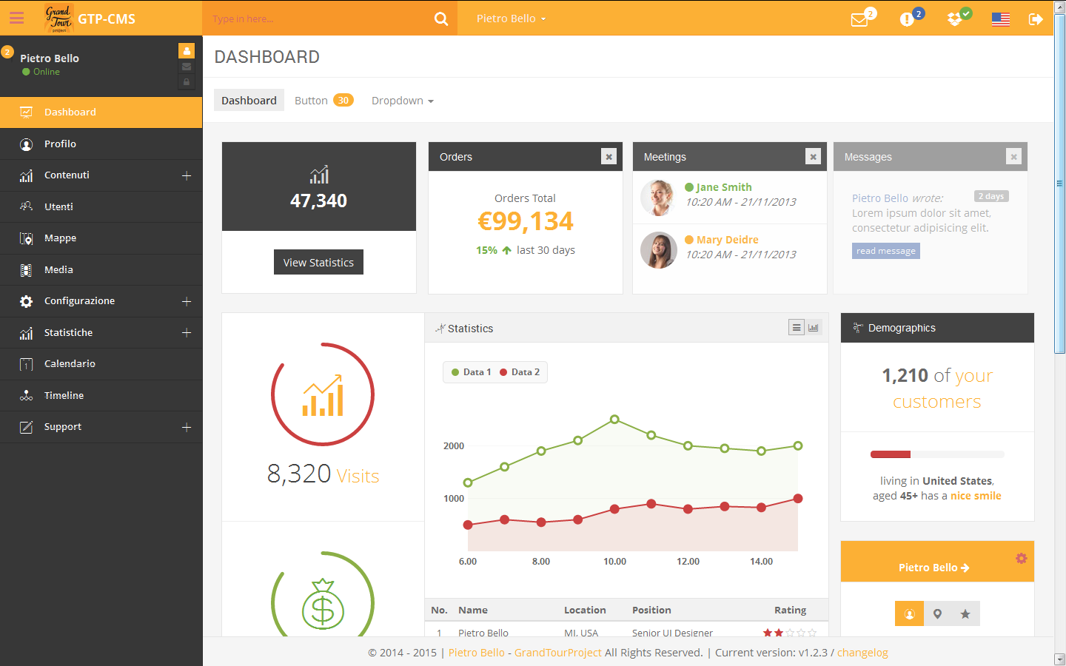Click the Demographics settings gear icon
1066x666 pixels.
pos(1022,558)
